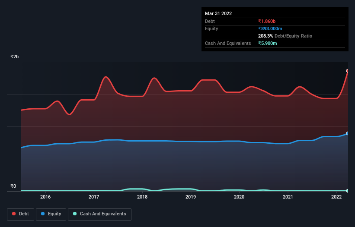Screen dimensions: 355x227
Task: Click the ₹1.860b debt value
Action: [267, 21]
